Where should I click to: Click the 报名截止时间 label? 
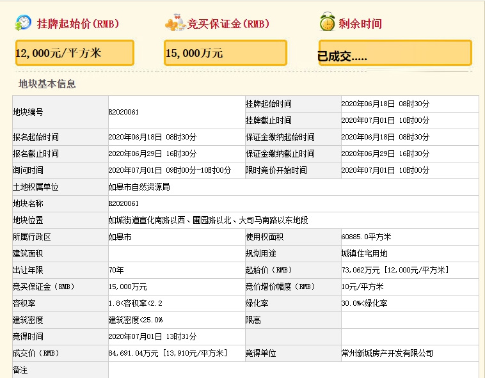point(36,154)
